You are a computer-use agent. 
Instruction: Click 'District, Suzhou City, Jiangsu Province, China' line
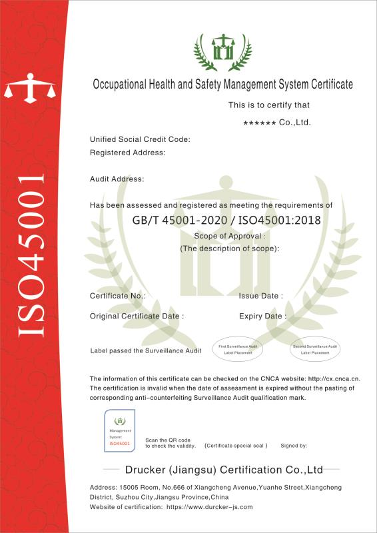[x=159, y=497]
